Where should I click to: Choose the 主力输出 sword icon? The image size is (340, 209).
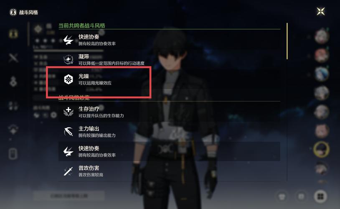point(69,132)
